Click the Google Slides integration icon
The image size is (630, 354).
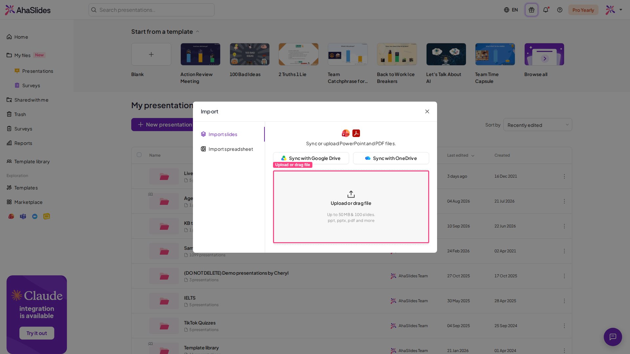(x=47, y=216)
